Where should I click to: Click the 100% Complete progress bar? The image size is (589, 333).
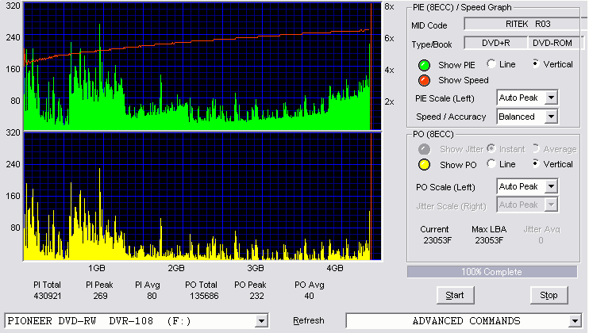[x=491, y=272]
